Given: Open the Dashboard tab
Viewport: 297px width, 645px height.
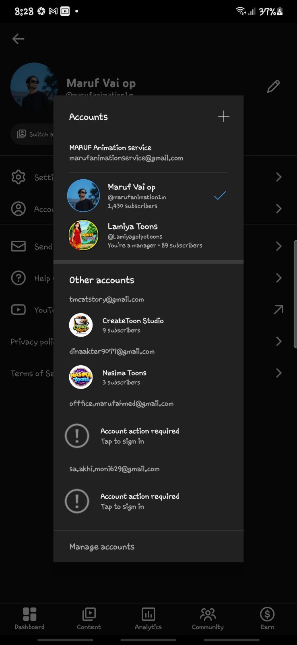Looking at the screenshot, I should [29, 618].
